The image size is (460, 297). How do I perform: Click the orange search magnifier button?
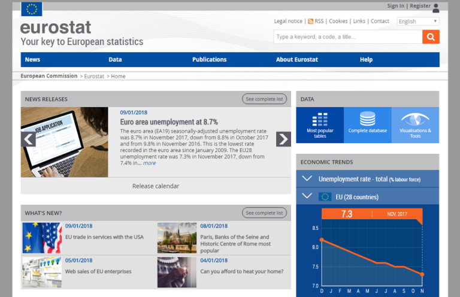(431, 37)
